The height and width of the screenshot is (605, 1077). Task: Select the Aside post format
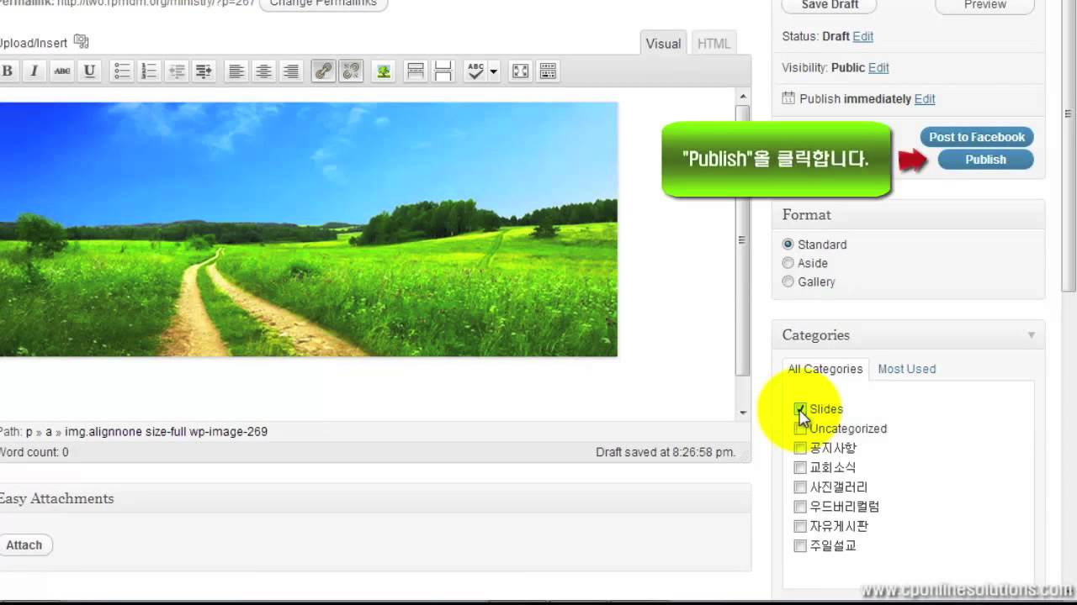[x=788, y=263]
